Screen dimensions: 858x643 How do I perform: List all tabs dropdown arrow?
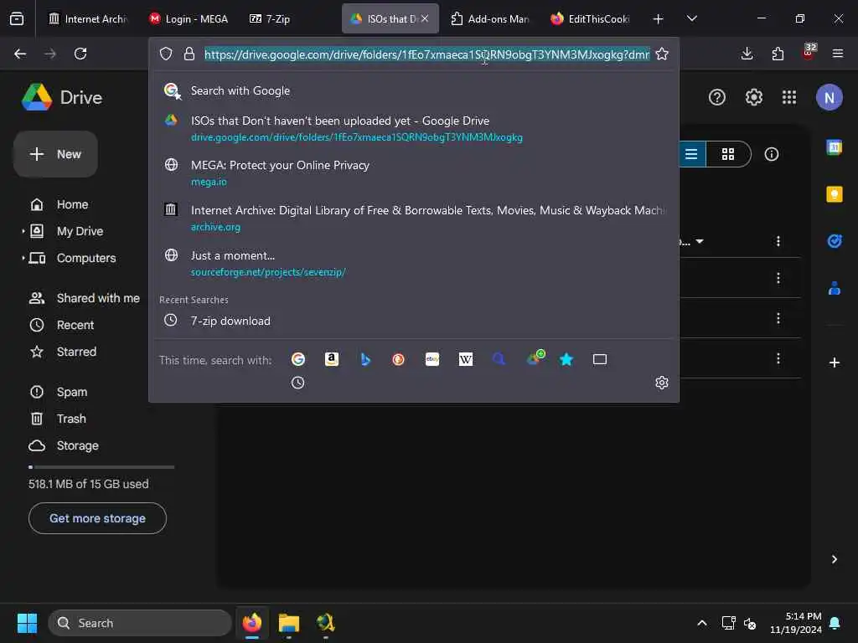pyautogui.click(x=691, y=18)
